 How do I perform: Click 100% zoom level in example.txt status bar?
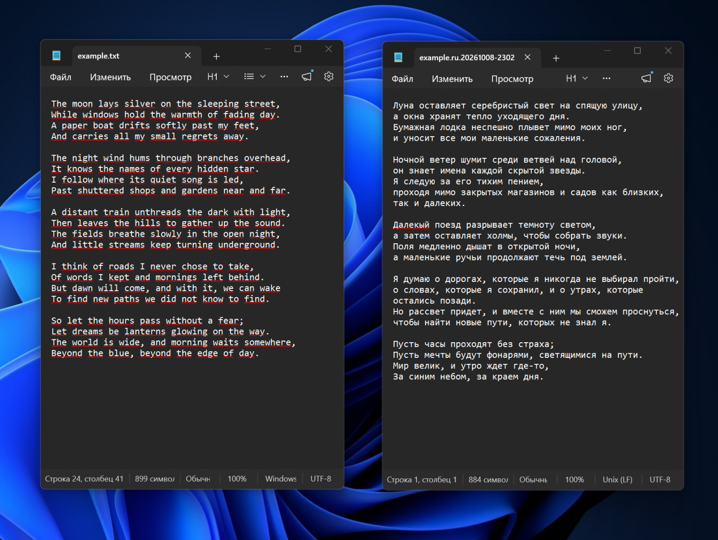tap(237, 479)
